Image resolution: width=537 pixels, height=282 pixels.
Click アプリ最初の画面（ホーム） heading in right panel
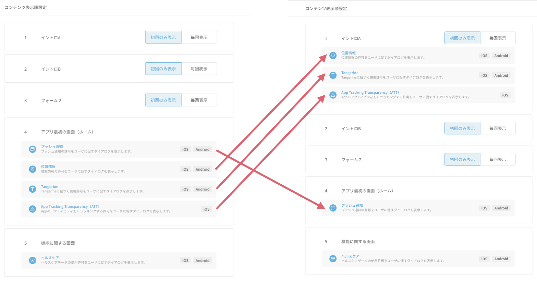[368, 191]
